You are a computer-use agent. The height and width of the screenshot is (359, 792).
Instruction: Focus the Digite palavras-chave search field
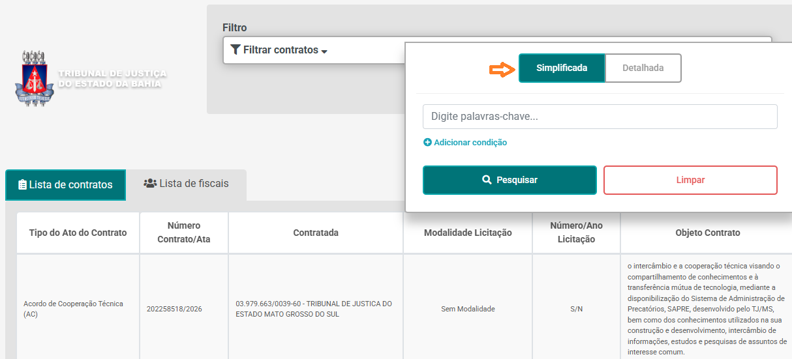click(600, 117)
